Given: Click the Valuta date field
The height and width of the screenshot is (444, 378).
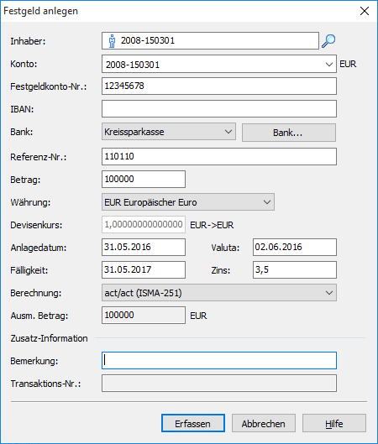Looking at the screenshot, I should pos(295,248).
